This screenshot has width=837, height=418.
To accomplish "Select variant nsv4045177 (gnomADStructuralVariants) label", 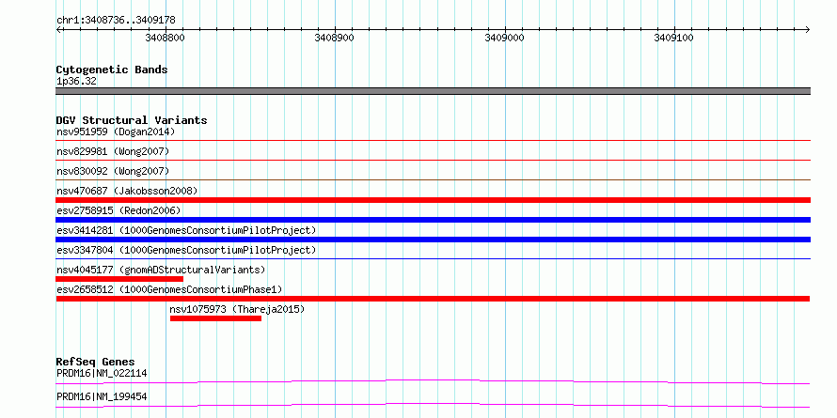I will pos(161,270).
